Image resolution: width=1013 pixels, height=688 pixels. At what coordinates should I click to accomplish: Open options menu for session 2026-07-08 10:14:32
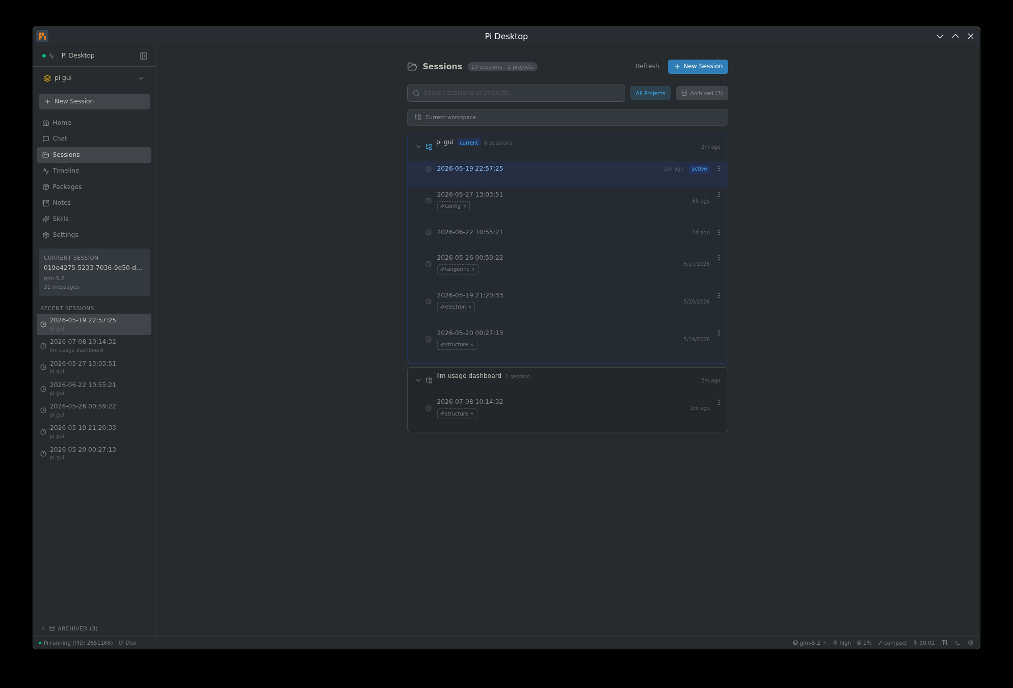click(x=719, y=402)
